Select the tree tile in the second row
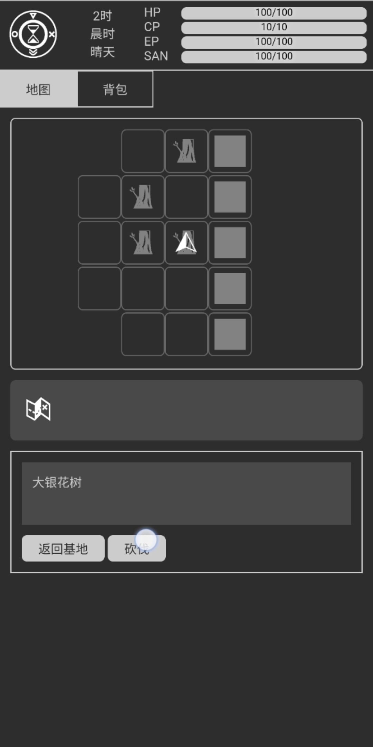This screenshot has width=373, height=747. pos(143,197)
